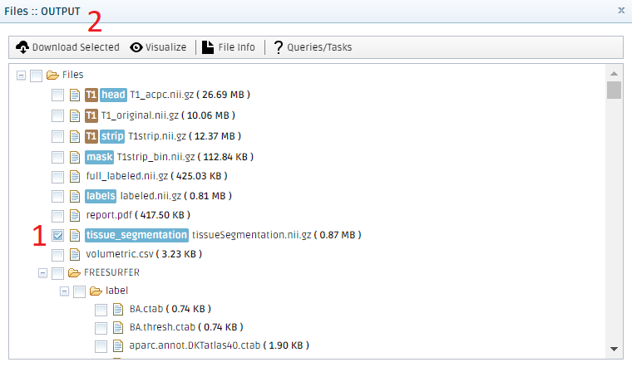The image size is (632, 367).
Task: Select the T1strip.nii.gz checkbox
Action: (57, 136)
